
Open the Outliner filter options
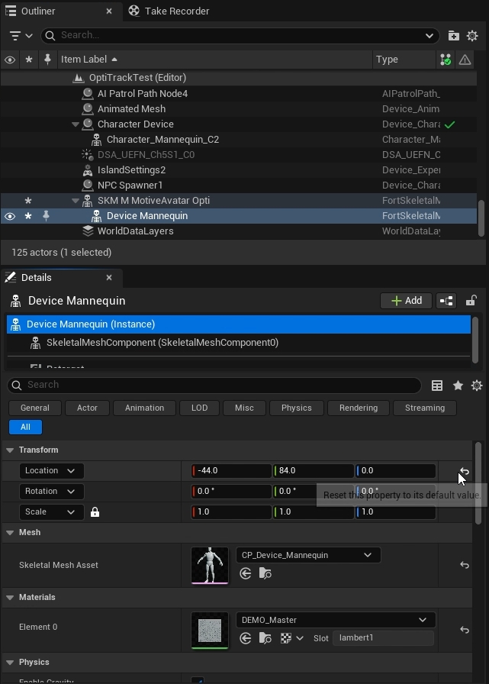tap(21, 35)
